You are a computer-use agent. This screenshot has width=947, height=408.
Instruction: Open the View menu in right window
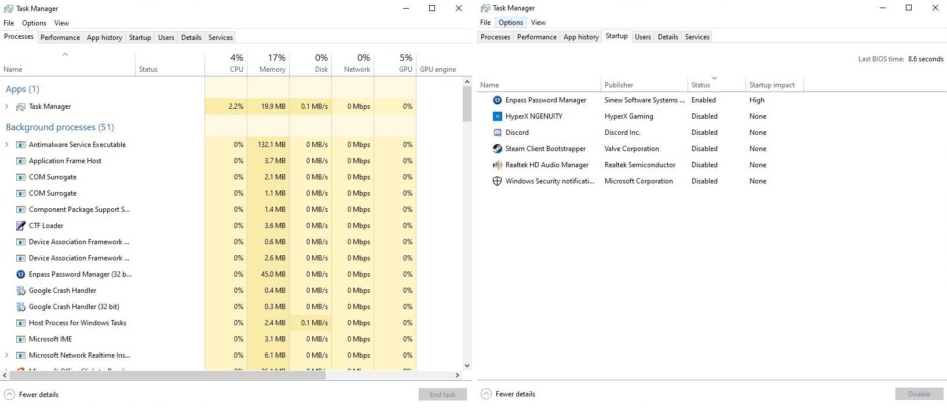click(x=538, y=23)
